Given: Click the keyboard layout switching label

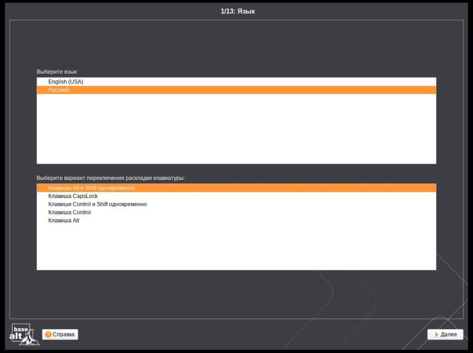Looking at the screenshot, I should point(111,178).
